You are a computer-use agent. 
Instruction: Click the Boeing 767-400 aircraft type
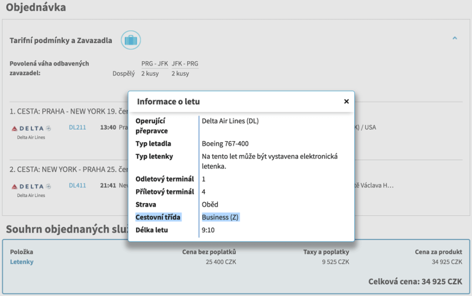click(225, 143)
